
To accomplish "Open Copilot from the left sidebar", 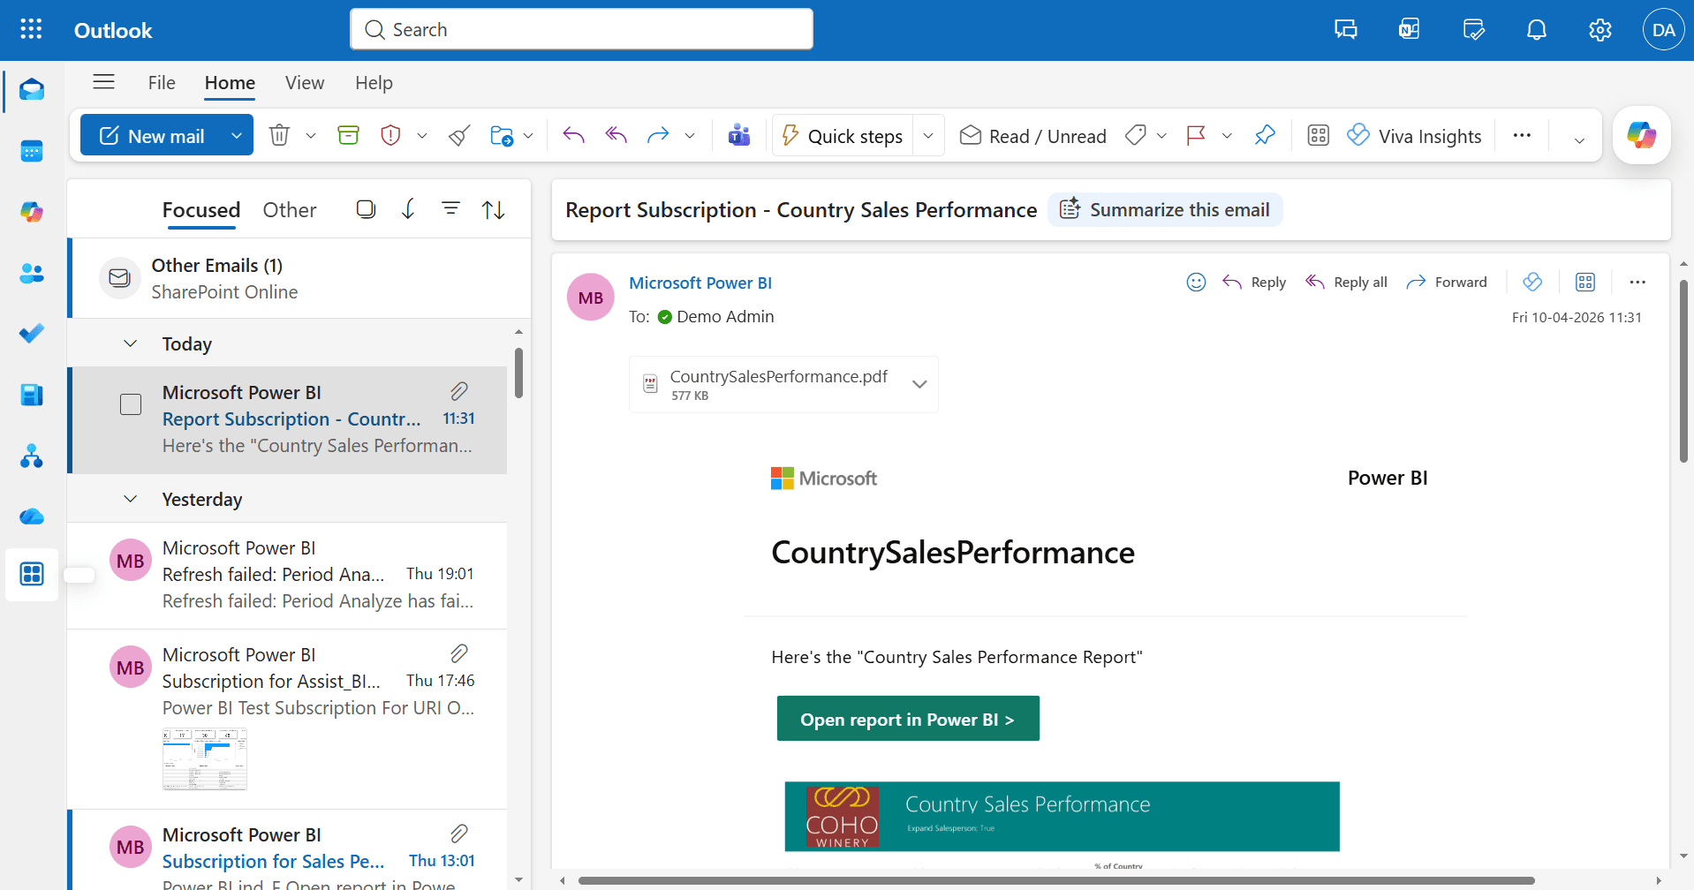I will (31, 212).
